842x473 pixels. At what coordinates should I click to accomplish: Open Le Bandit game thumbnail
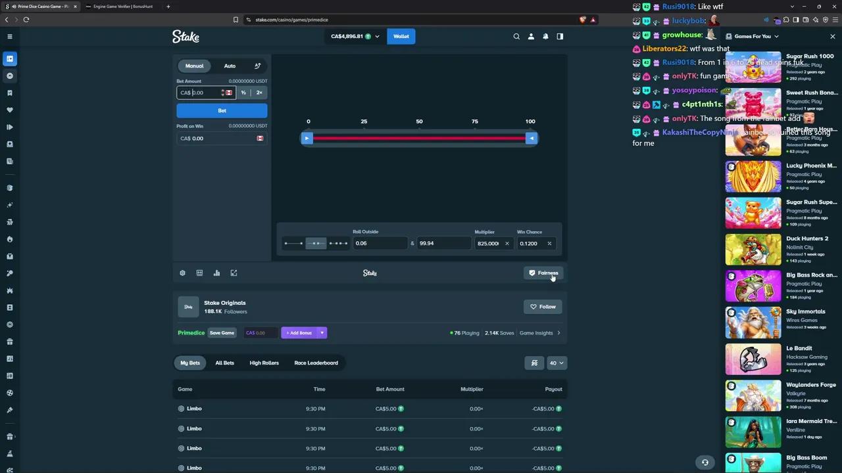click(x=753, y=359)
